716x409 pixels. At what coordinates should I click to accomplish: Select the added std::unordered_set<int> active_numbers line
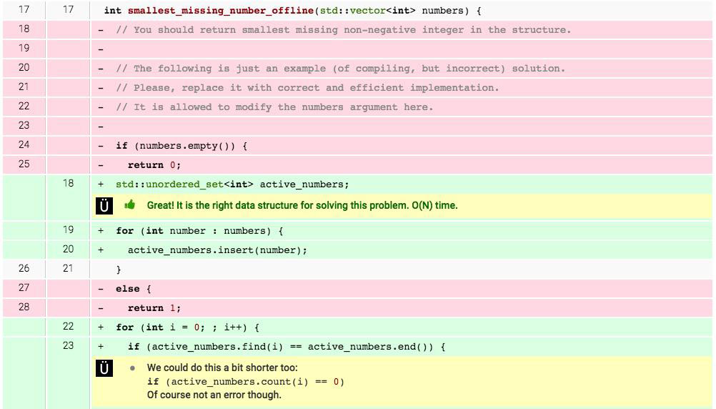[232, 184]
